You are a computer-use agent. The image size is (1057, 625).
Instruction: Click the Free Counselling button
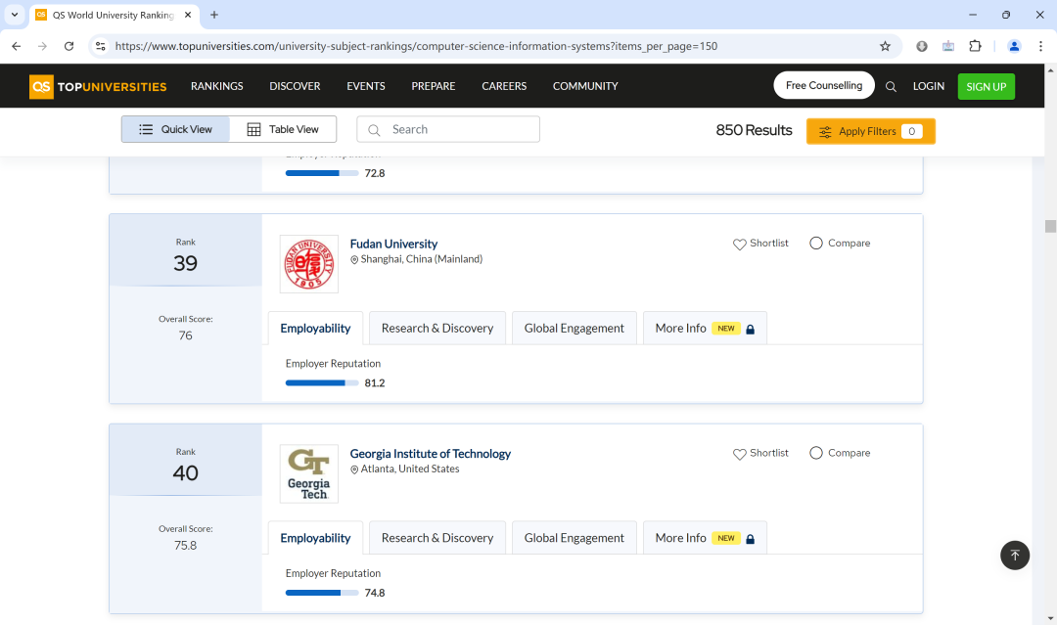(x=823, y=85)
